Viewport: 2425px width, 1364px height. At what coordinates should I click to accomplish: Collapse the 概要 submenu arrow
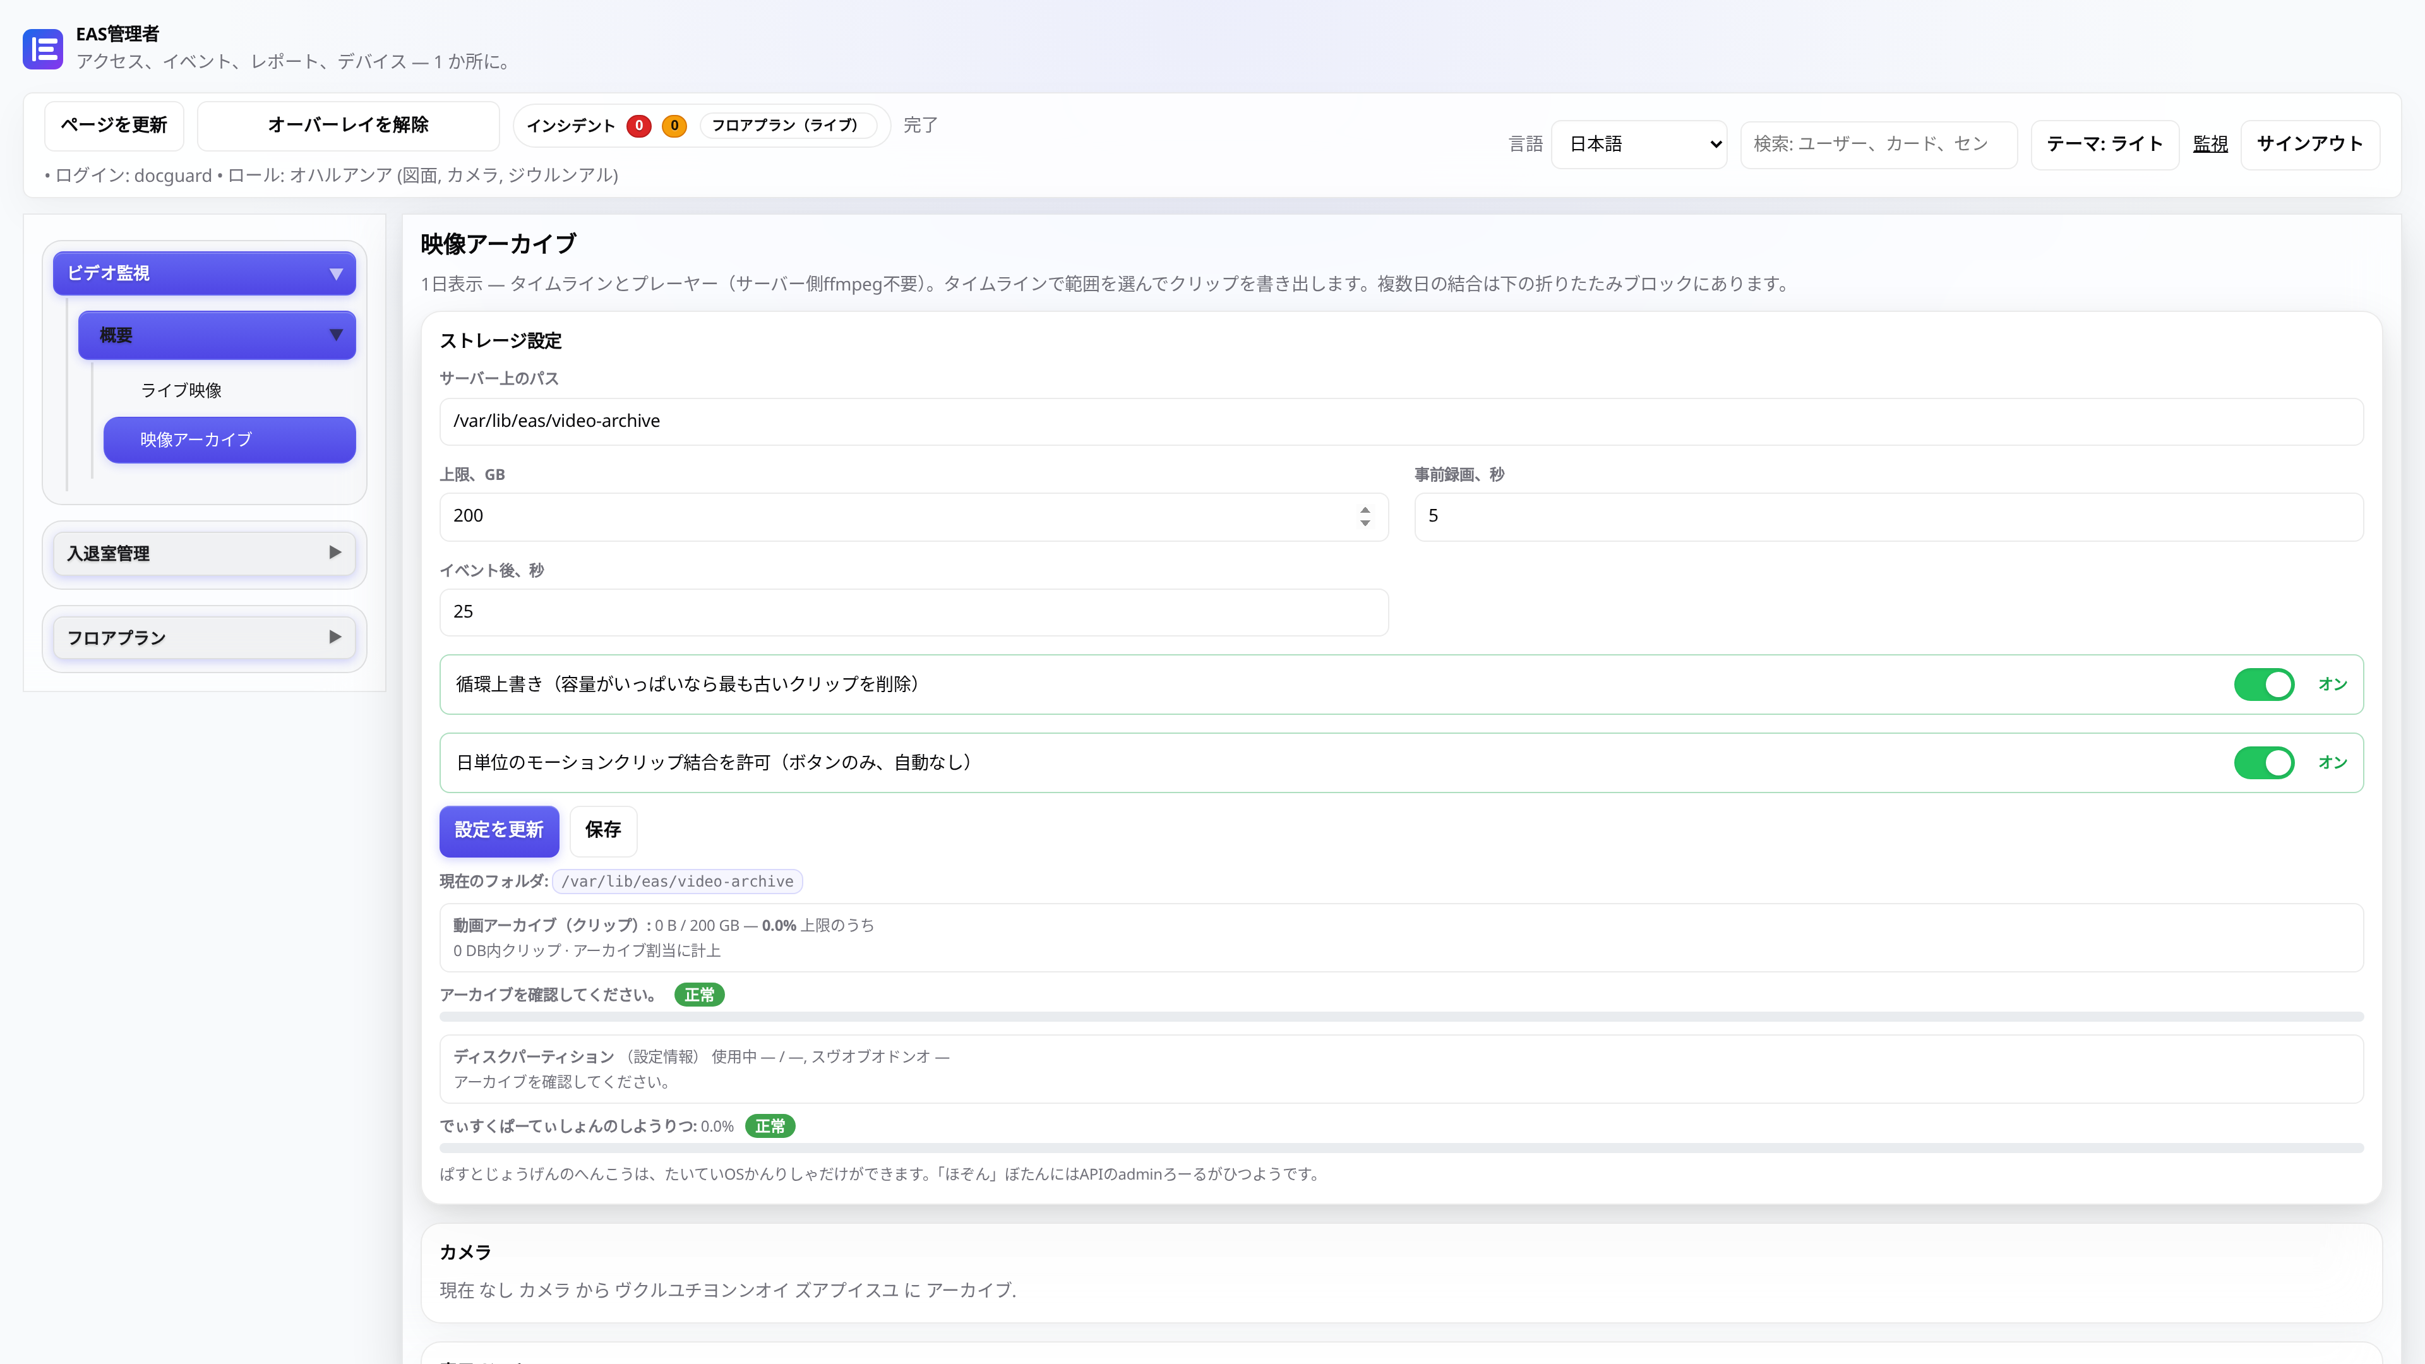336,335
